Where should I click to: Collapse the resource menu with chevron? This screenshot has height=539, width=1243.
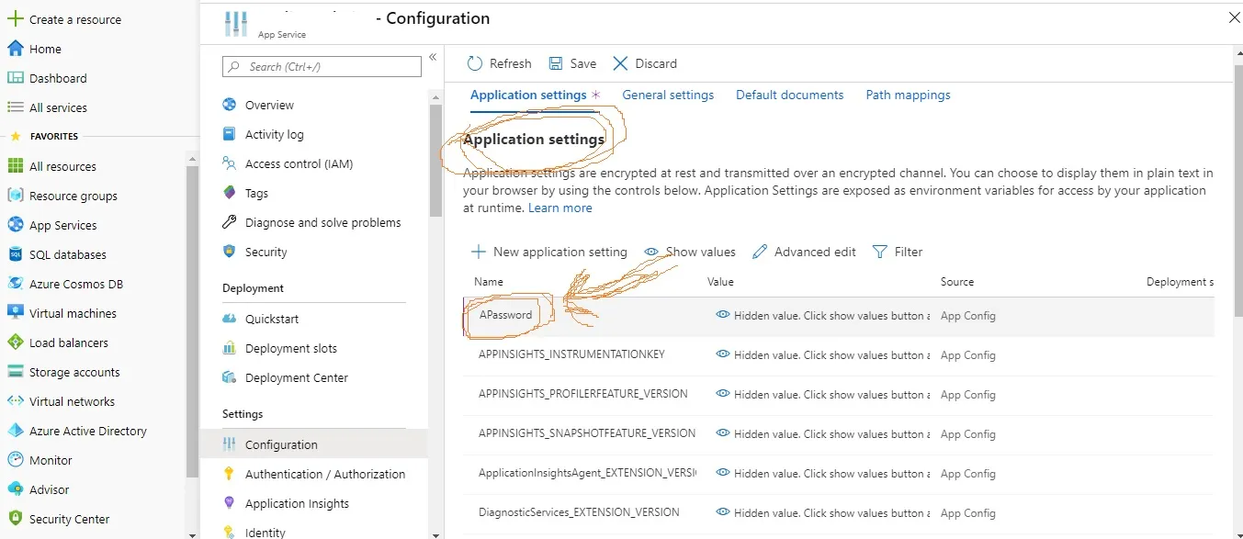pyautogui.click(x=433, y=58)
